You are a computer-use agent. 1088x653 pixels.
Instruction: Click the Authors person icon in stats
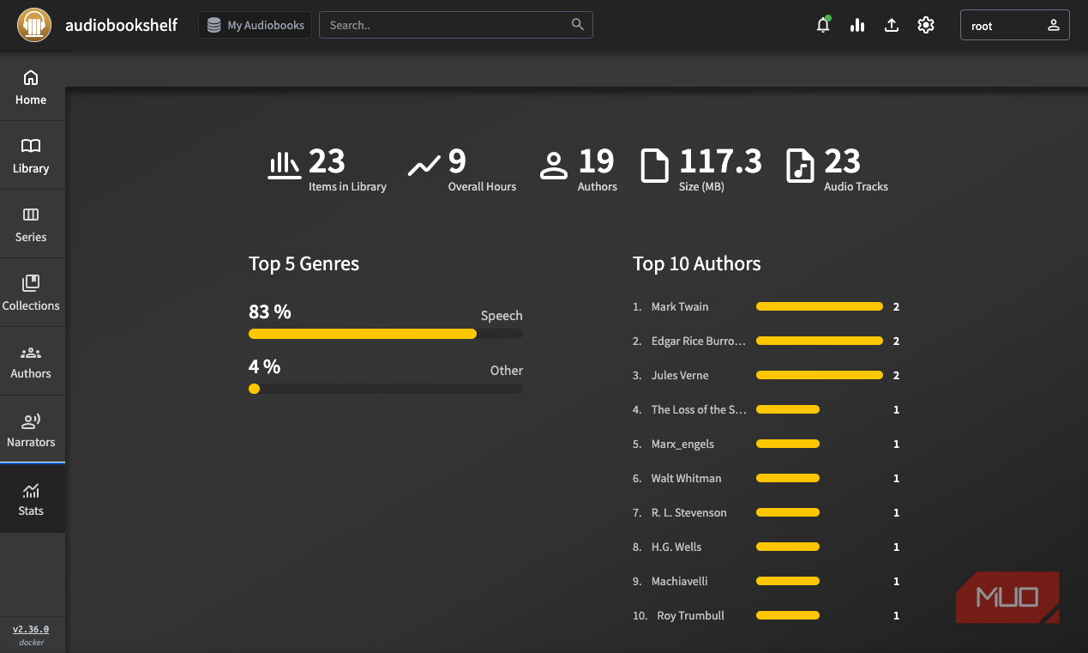(x=554, y=166)
